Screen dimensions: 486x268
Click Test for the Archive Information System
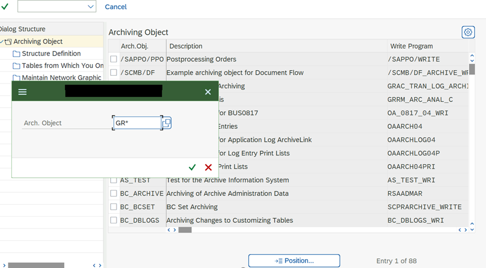228,180
